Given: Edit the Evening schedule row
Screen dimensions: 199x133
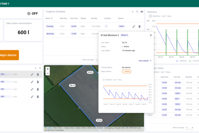Looking at the screenshot, I should tap(134, 26).
